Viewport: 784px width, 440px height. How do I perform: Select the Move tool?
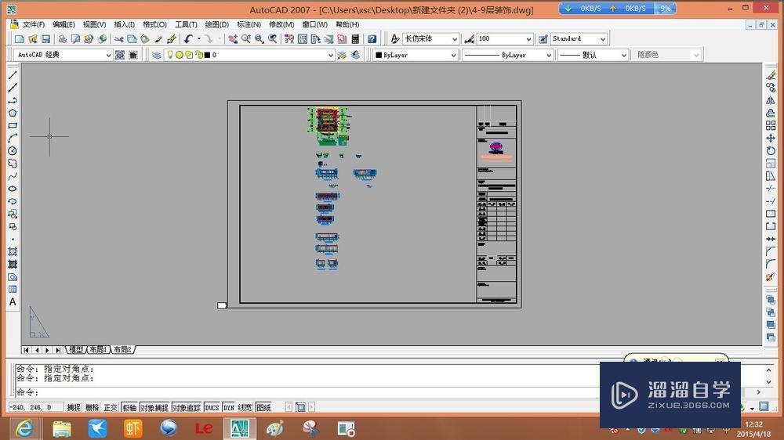771,138
